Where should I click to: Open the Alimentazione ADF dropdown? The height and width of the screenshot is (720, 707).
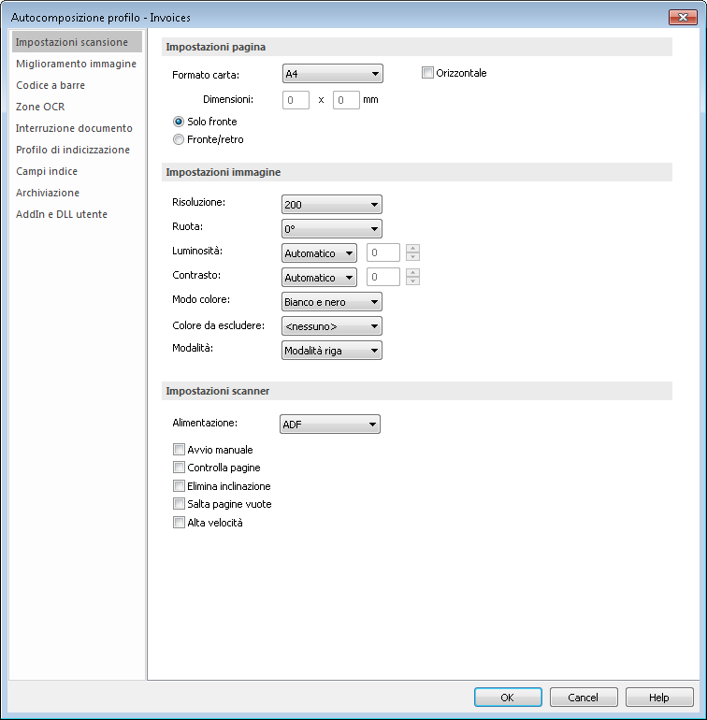click(x=330, y=425)
